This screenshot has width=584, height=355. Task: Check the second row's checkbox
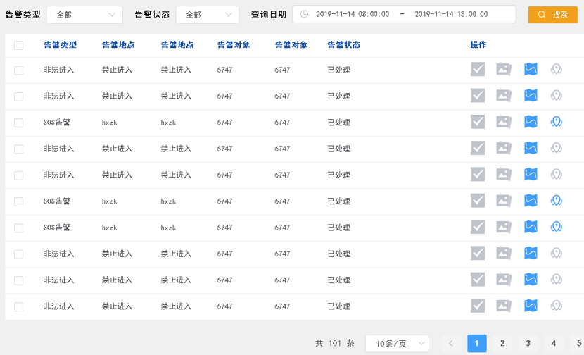click(x=18, y=97)
